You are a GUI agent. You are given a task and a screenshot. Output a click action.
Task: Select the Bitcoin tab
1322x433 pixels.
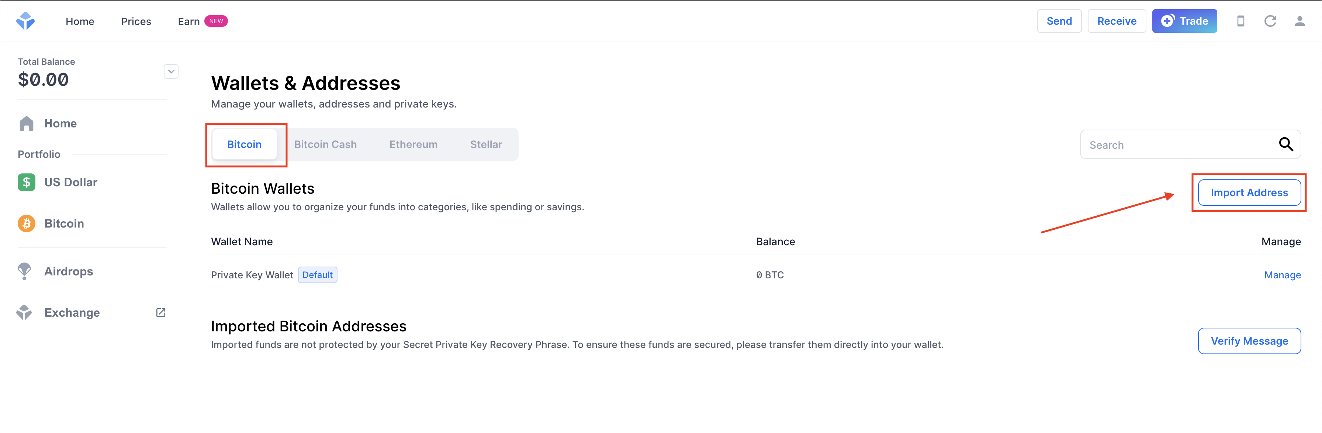(244, 144)
